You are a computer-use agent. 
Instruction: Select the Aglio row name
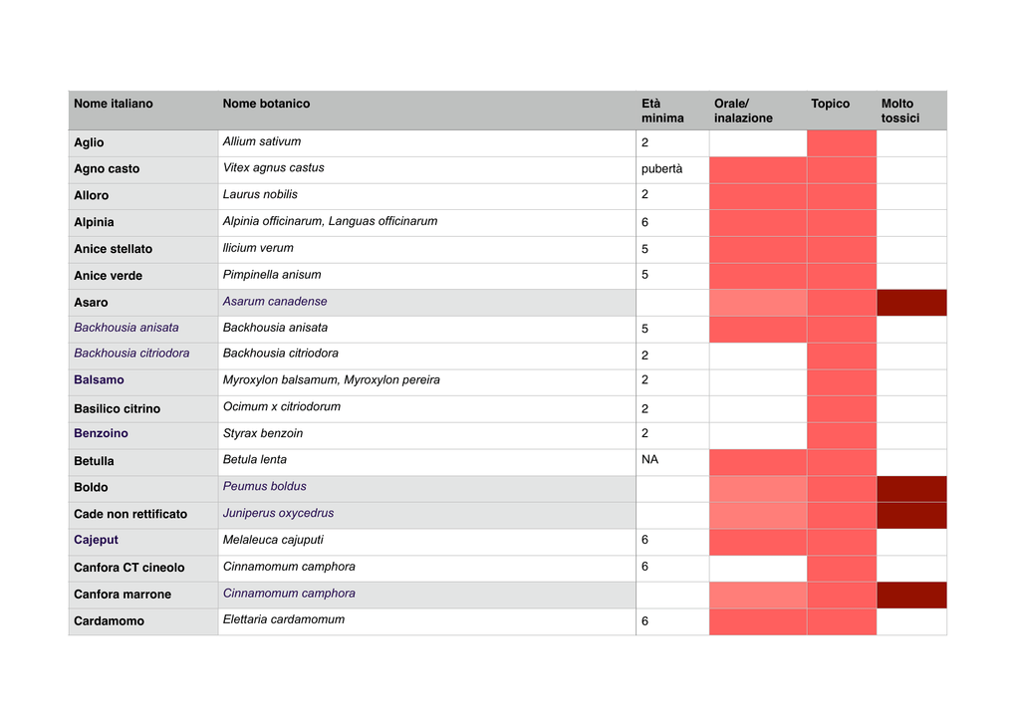[89, 142]
